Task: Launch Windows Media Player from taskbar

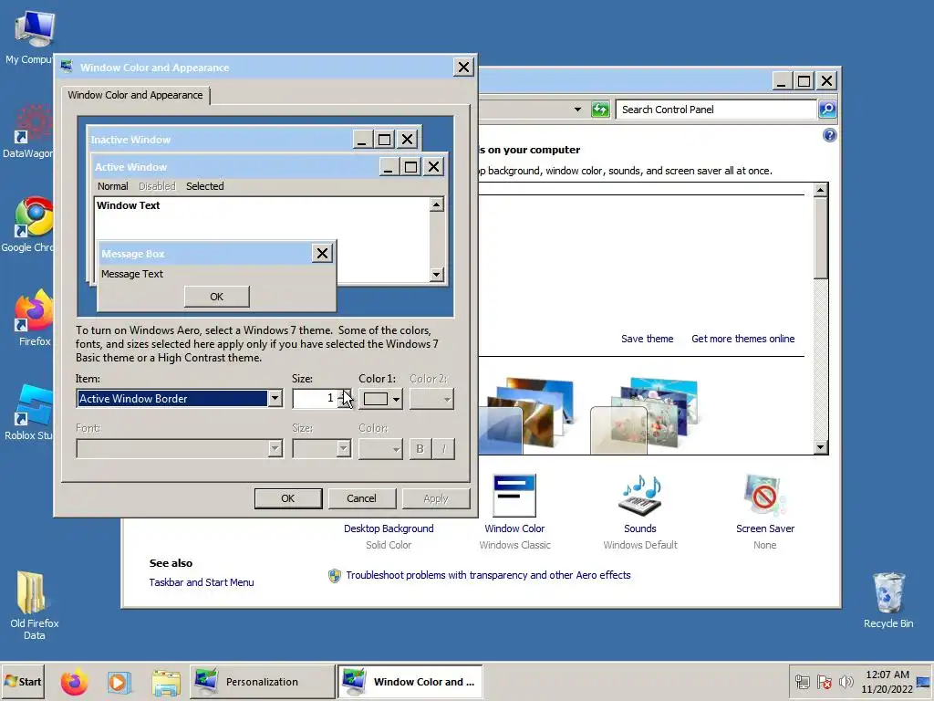Action: pos(119,682)
